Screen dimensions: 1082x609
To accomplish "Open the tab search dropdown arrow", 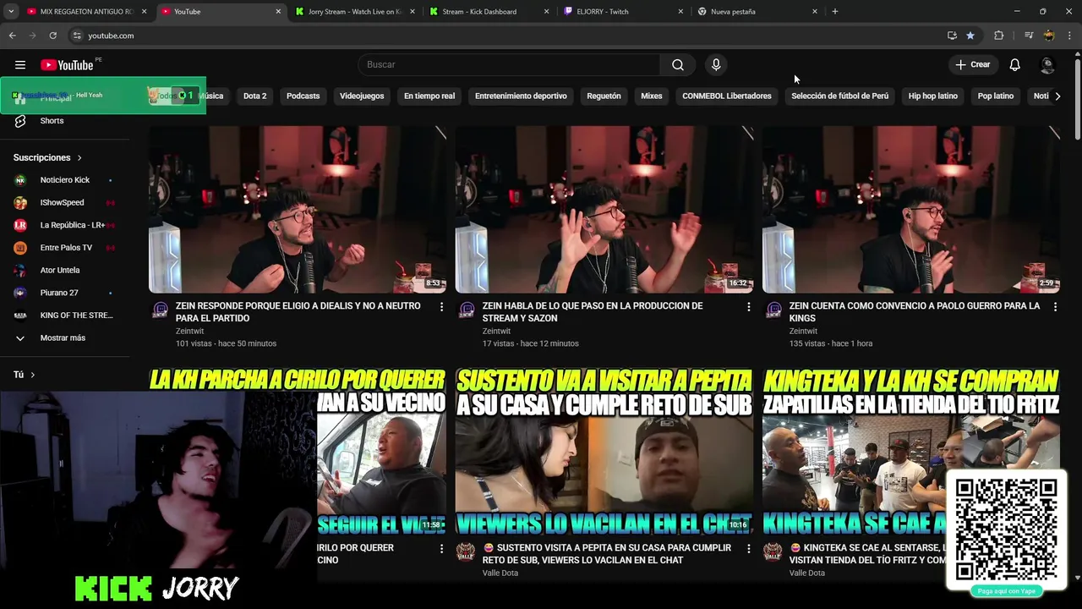I will (x=10, y=11).
